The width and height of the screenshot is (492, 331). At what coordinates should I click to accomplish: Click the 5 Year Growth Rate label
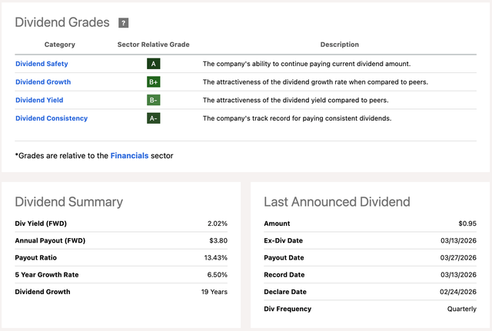click(x=47, y=275)
